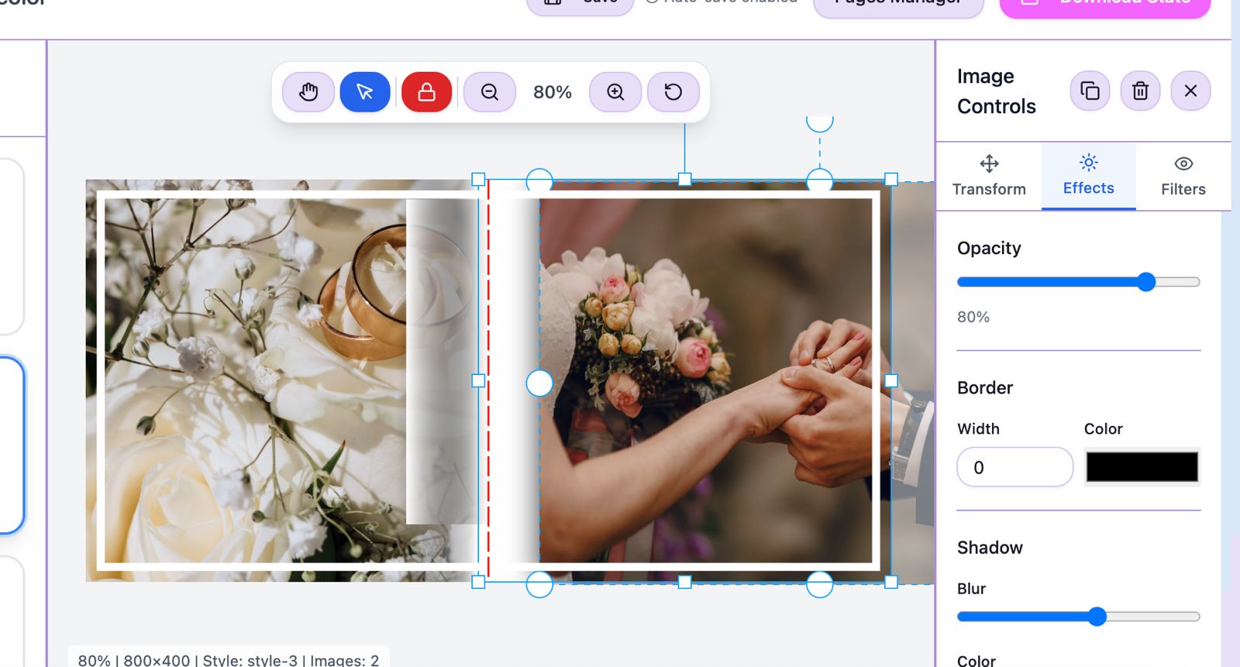
Task: Zoom out the canvas
Action: pyautogui.click(x=490, y=92)
